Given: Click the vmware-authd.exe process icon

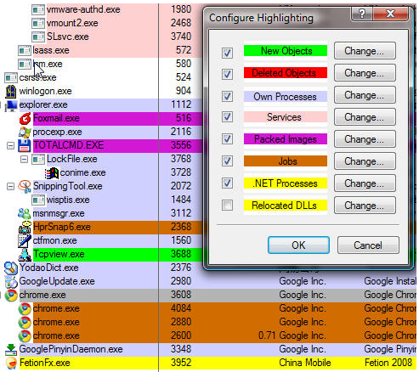Looking at the screenshot, I should (x=38, y=9).
